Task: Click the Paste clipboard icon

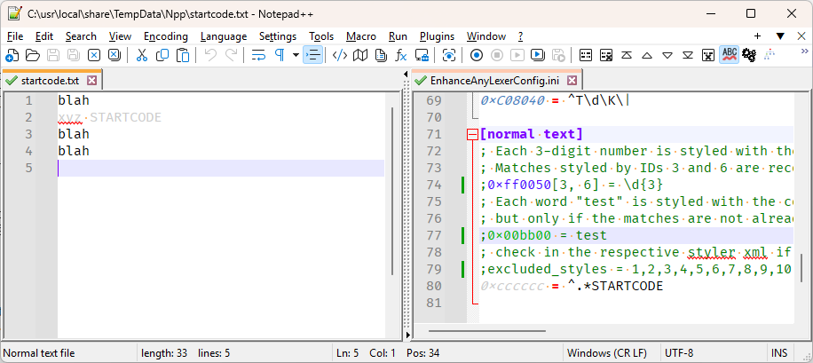Action: (183, 55)
